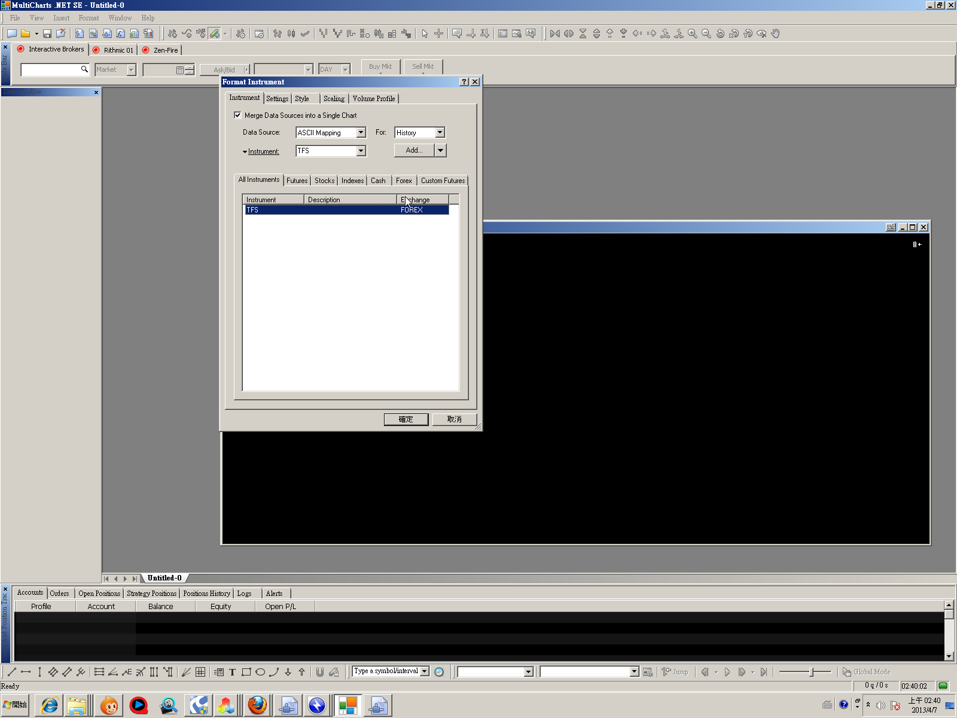Select the Horizontal Line drawing tool

26,672
